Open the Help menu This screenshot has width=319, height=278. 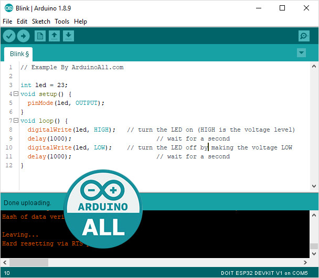pos(80,22)
